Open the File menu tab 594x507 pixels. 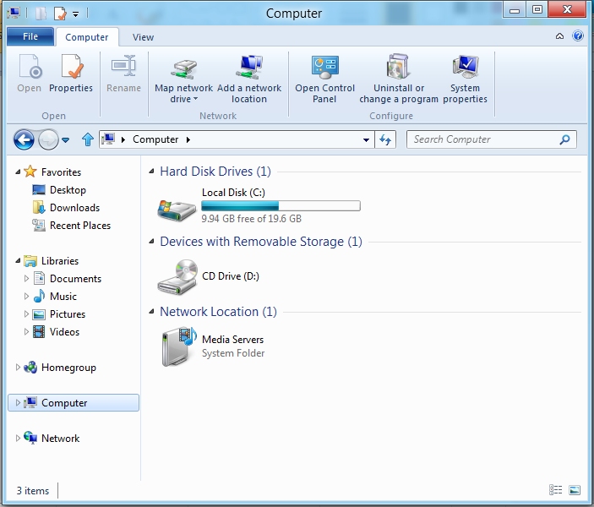click(x=30, y=36)
